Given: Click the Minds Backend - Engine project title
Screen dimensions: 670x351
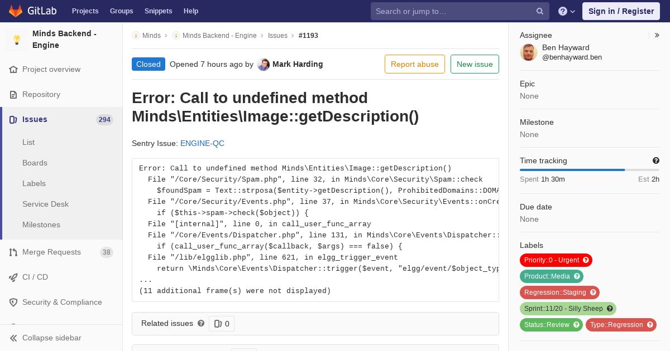Looking at the screenshot, I should pos(64,40).
